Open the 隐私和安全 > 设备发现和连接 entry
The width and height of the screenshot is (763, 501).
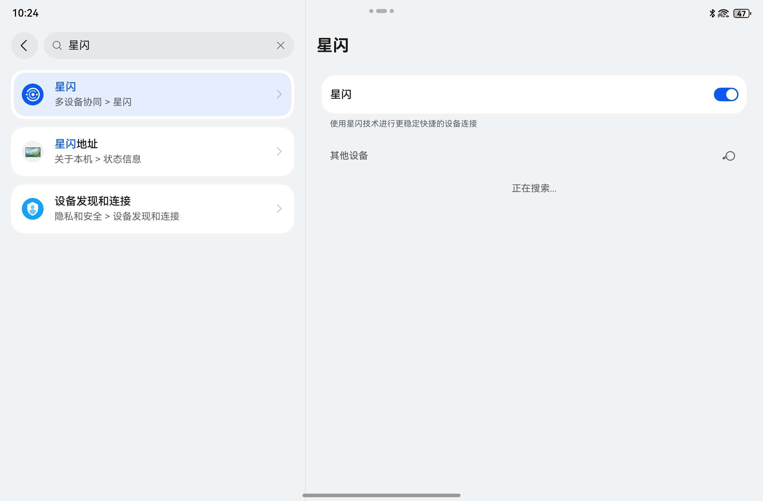tap(152, 209)
